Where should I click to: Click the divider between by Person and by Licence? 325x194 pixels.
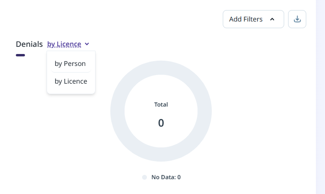71,72
